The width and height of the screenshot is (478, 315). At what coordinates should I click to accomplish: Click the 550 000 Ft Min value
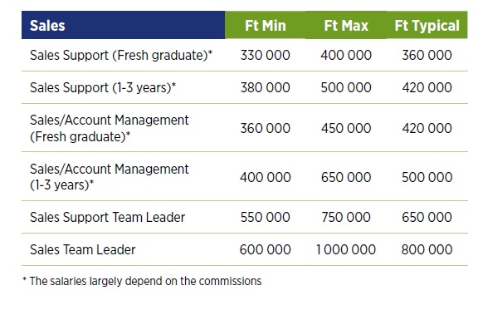[266, 217]
